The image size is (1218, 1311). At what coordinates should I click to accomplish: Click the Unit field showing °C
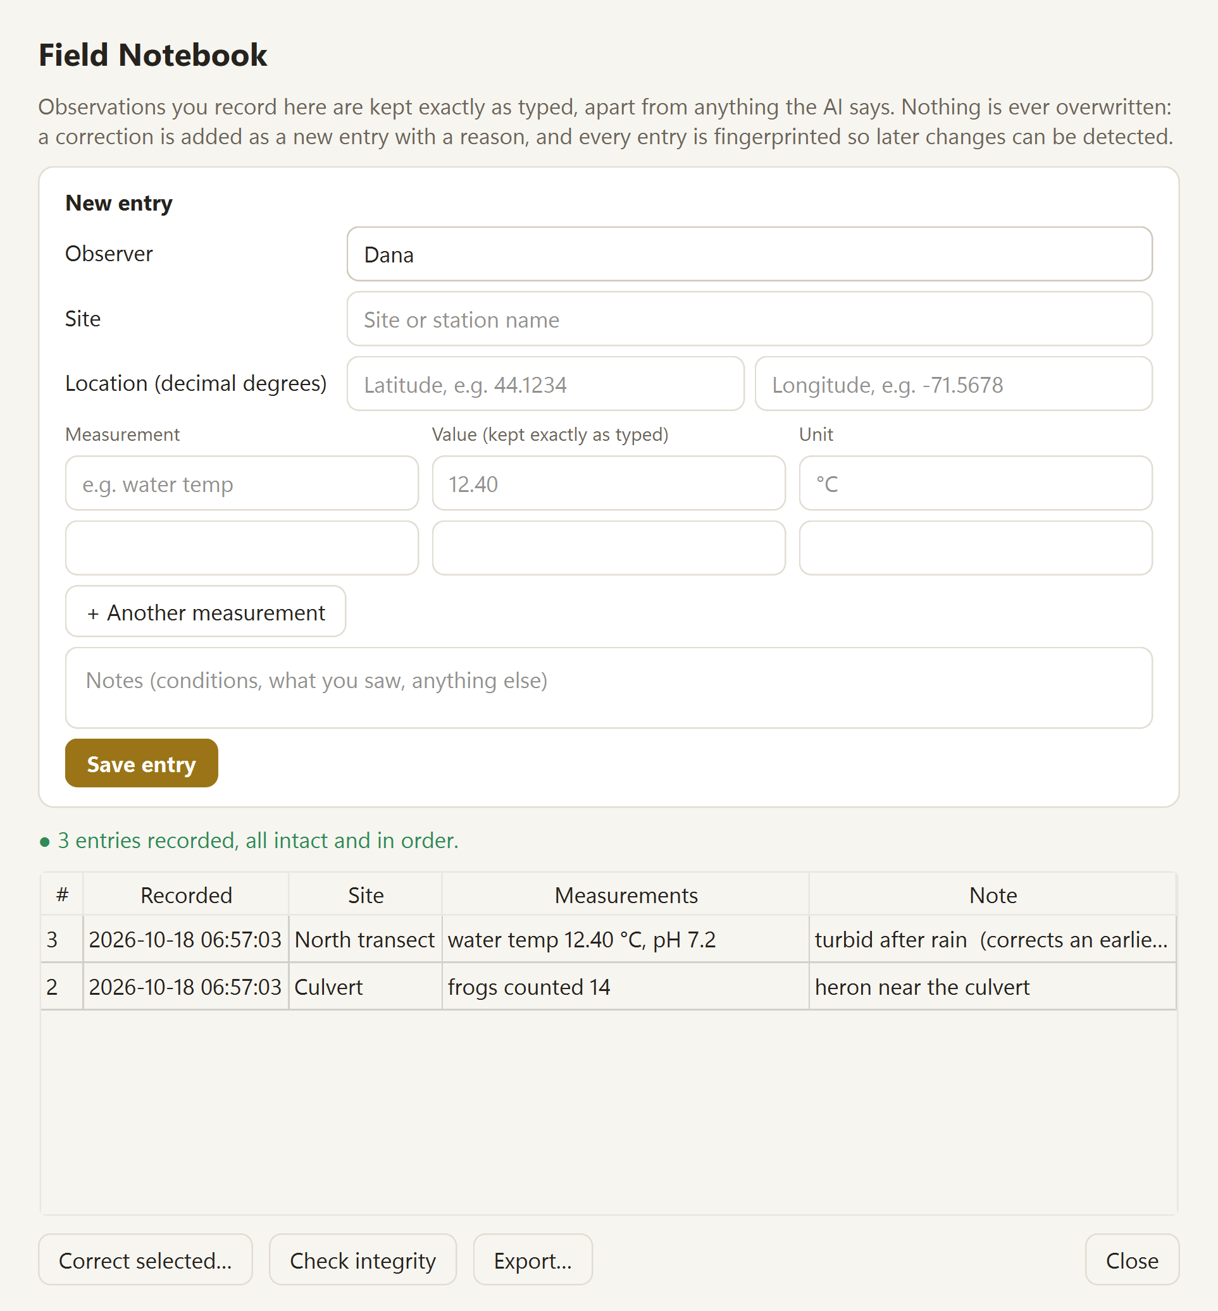click(976, 484)
